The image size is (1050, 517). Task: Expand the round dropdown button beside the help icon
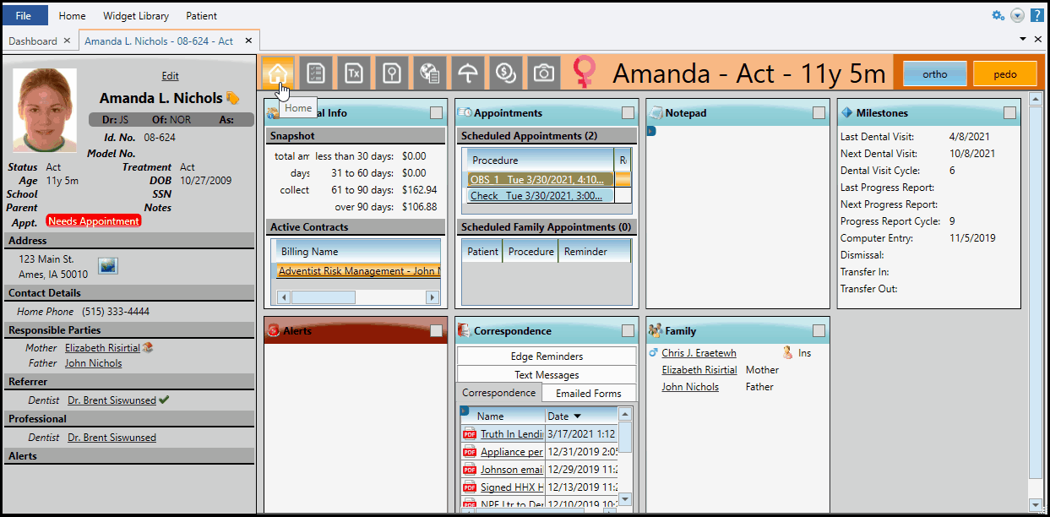pos(1017,15)
